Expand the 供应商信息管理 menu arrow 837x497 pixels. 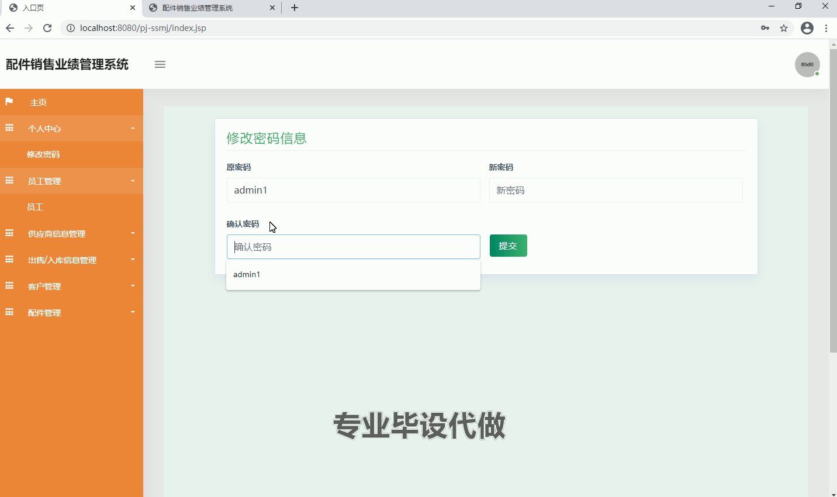tap(133, 233)
